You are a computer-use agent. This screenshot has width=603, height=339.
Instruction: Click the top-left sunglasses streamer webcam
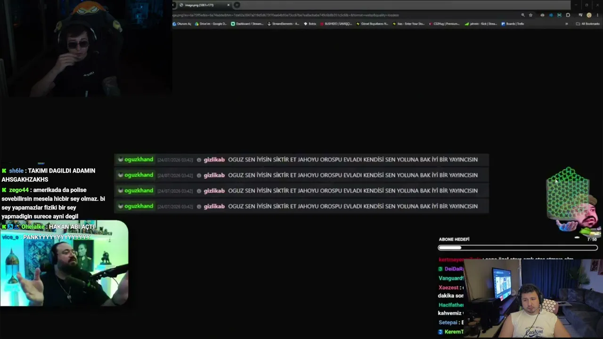pyautogui.click(x=86, y=48)
